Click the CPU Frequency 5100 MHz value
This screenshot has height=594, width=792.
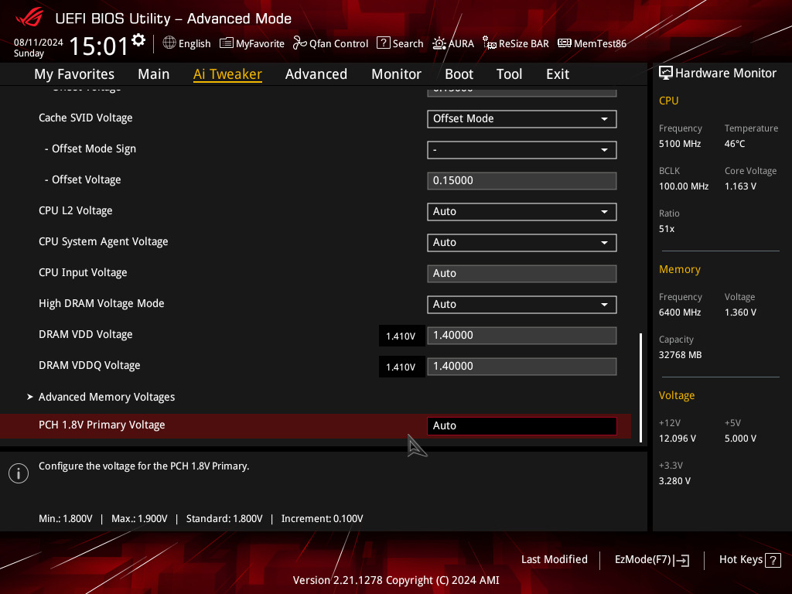680,144
